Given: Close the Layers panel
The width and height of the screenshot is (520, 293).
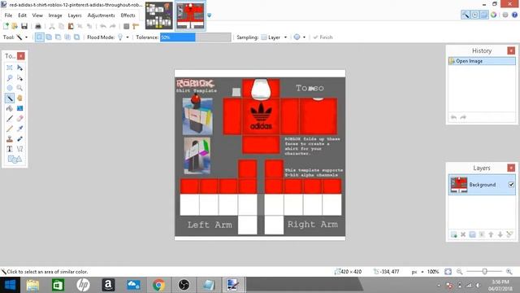Looking at the screenshot, I should [x=511, y=168].
